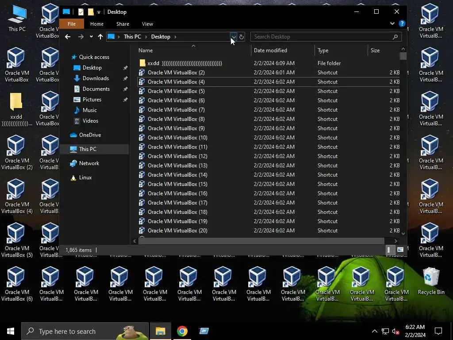Click the New folder quick access icon
Screen dimensions: 453x340
click(91, 12)
